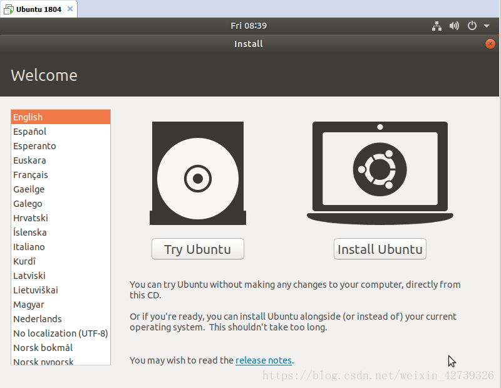
Task: Select Español in the language list
Action: (61, 132)
